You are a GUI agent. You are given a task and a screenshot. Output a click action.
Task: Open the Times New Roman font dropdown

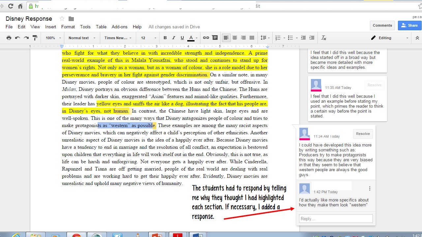pos(118,38)
